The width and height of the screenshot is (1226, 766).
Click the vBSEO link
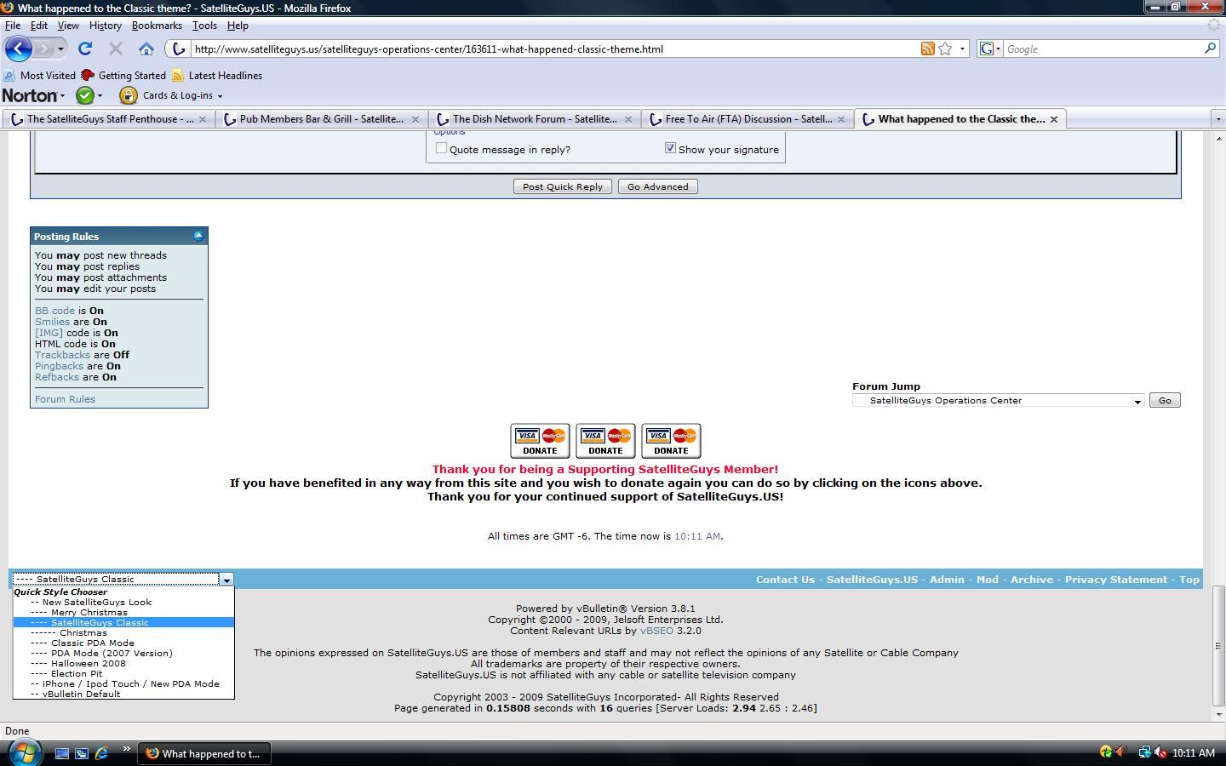pyautogui.click(x=656, y=631)
